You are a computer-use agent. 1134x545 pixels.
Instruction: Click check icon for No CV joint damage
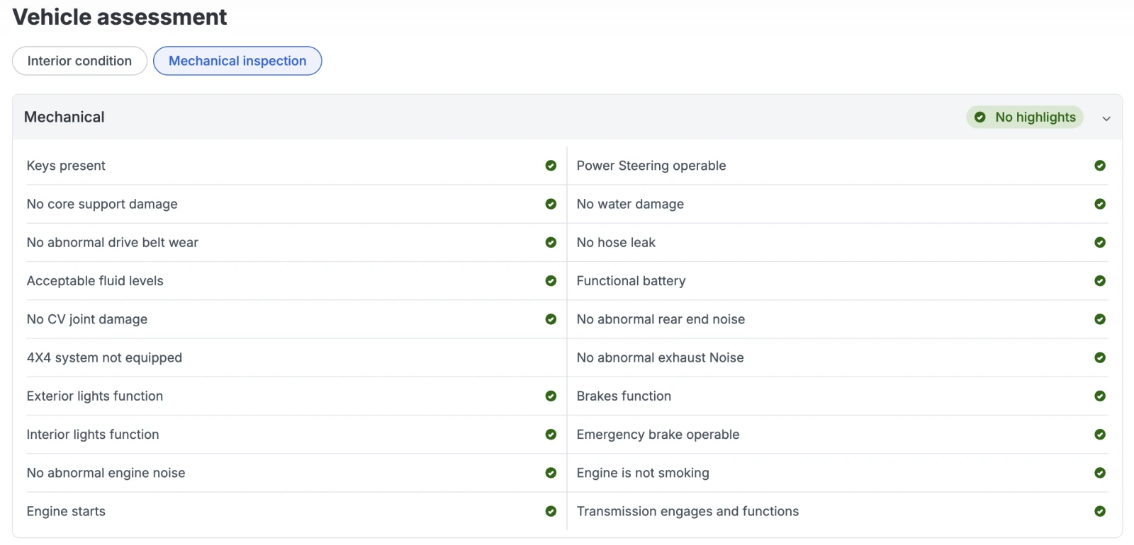tap(551, 319)
